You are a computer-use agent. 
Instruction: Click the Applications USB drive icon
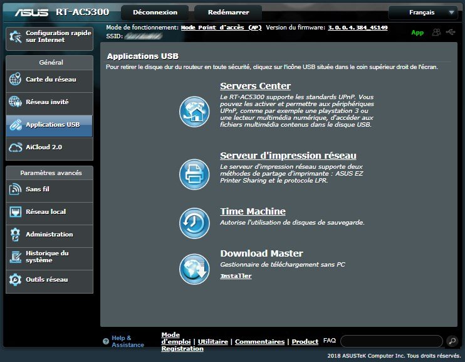[x=15, y=124]
